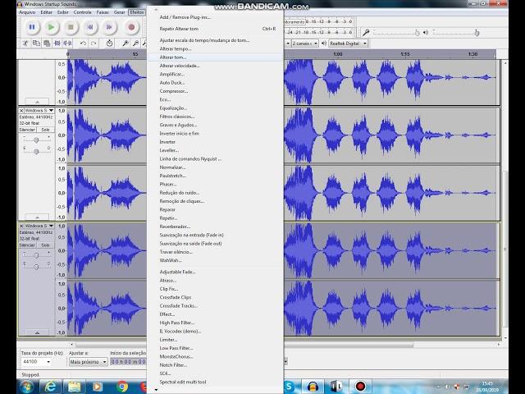Choose Suavização na saída (Fade out)
Screen dimensions: 525x394
pyautogui.click(x=215, y=244)
